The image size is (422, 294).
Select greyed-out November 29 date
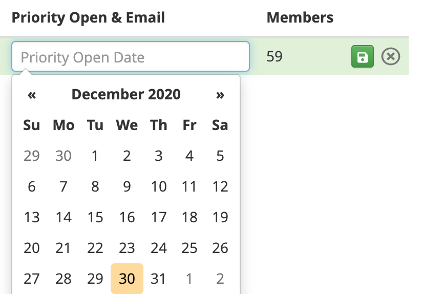(32, 156)
